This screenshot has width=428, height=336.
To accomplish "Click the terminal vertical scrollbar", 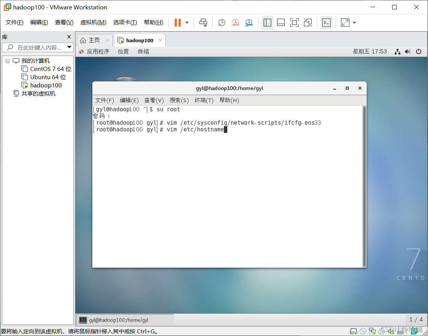I will (x=364, y=187).
